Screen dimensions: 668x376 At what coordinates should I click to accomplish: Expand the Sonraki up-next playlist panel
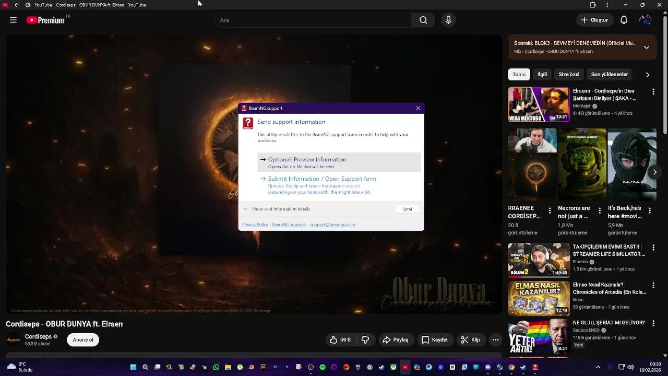coord(646,47)
